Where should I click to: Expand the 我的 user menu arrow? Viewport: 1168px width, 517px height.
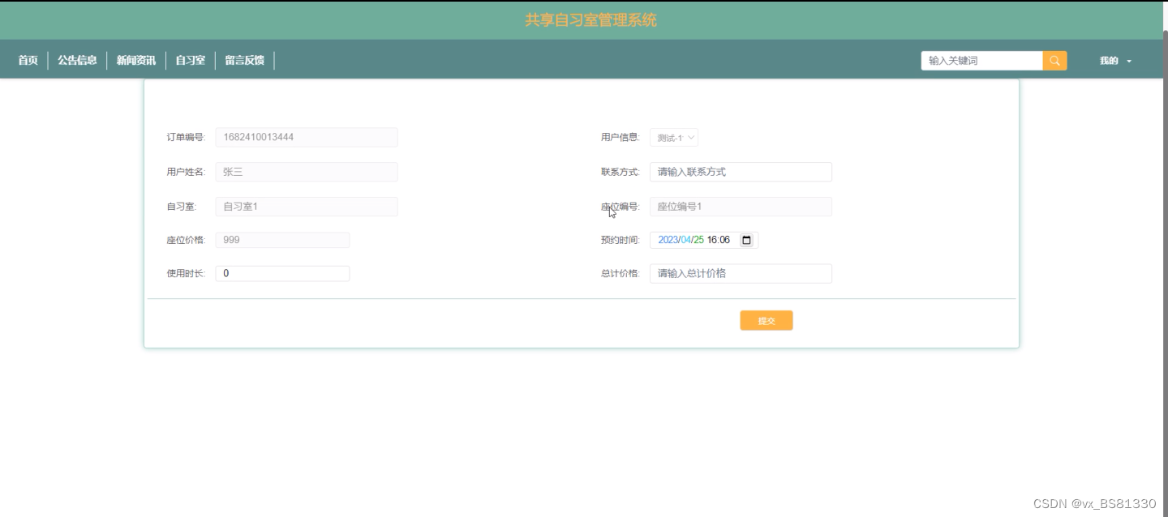click(1129, 62)
